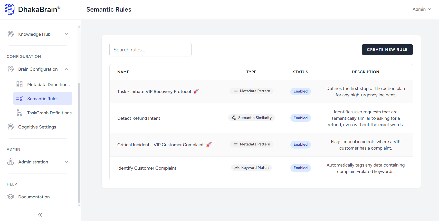Click the TYPE column header
The width and height of the screenshot is (439, 221).
[251, 72]
